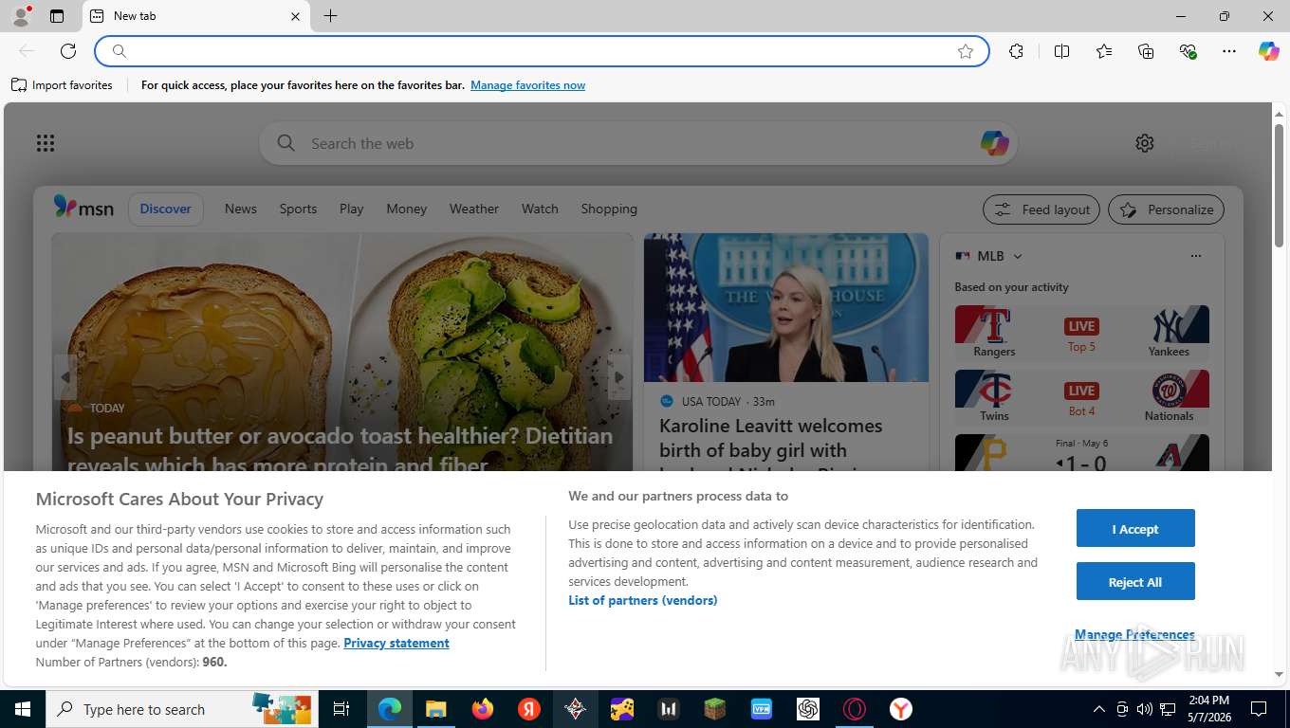Add this page to favorites star icon
Screen dimensions: 1290x728
tap(966, 51)
